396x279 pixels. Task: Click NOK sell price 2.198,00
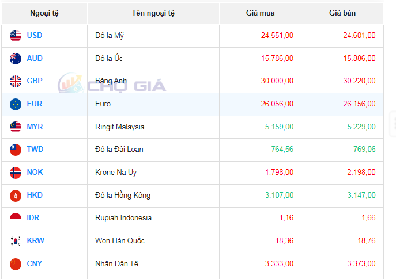tap(361, 172)
